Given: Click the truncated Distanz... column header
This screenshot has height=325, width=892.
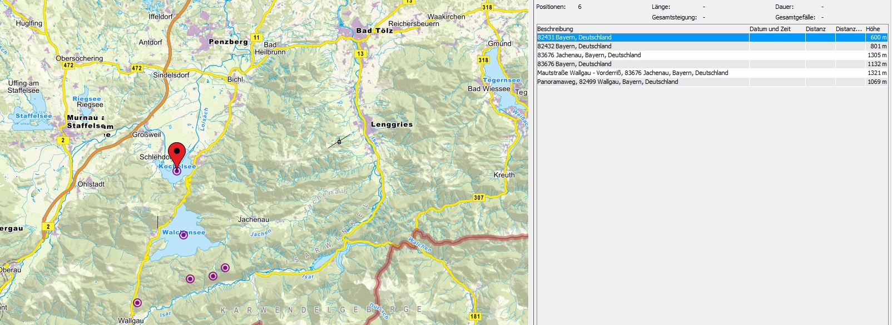Looking at the screenshot, I should point(849,29).
